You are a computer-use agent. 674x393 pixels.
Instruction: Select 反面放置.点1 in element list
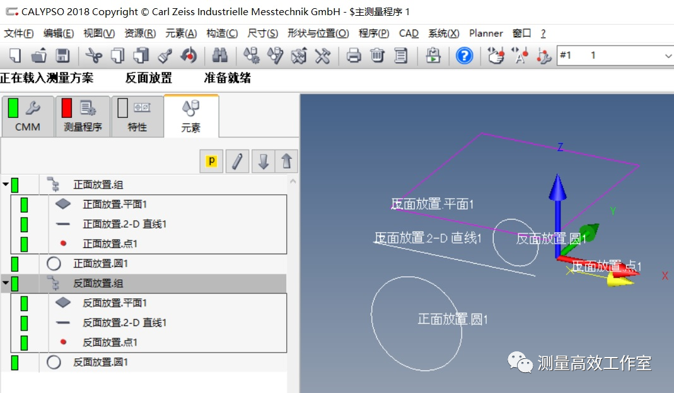point(110,343)
